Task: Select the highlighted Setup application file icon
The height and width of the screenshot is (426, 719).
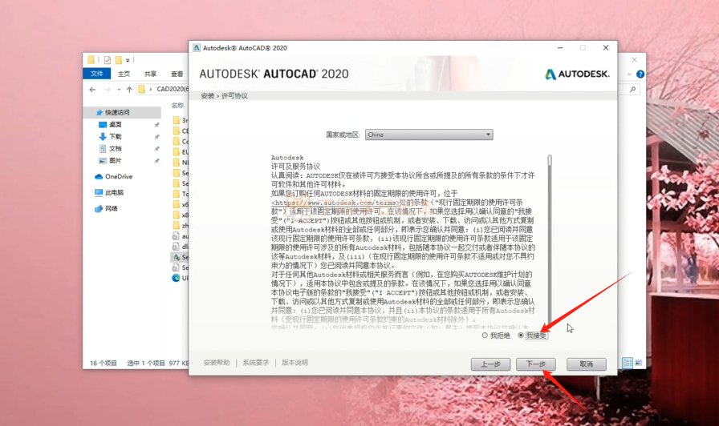Action: tap(176, 257)
